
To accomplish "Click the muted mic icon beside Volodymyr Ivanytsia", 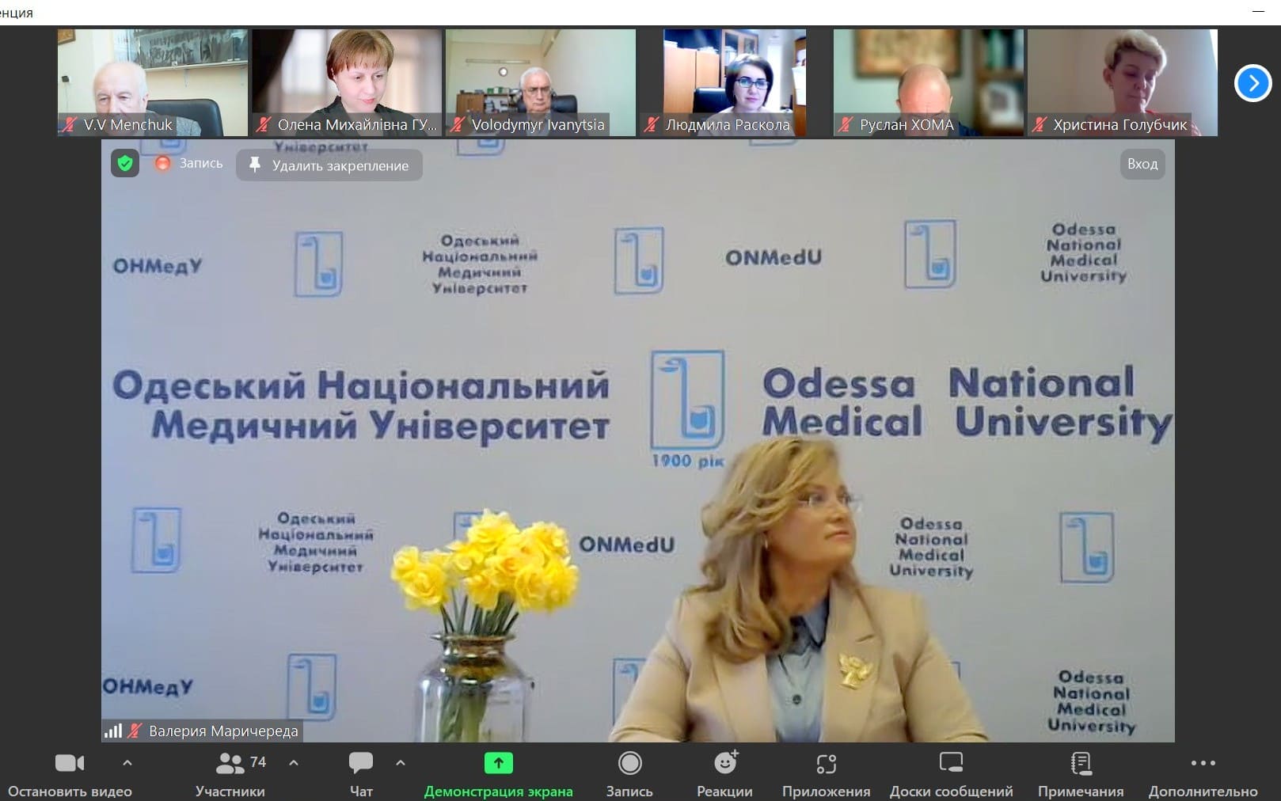I will [458, 124].
